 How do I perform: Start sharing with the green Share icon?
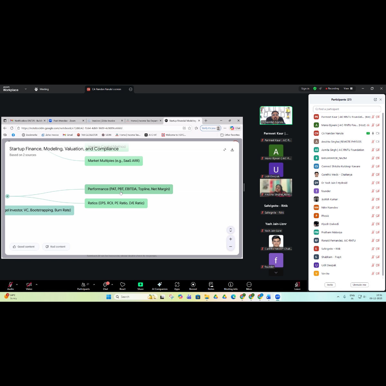click(141, 286)
